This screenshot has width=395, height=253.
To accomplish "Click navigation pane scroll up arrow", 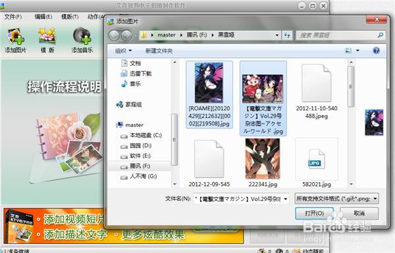I will 175,62.
